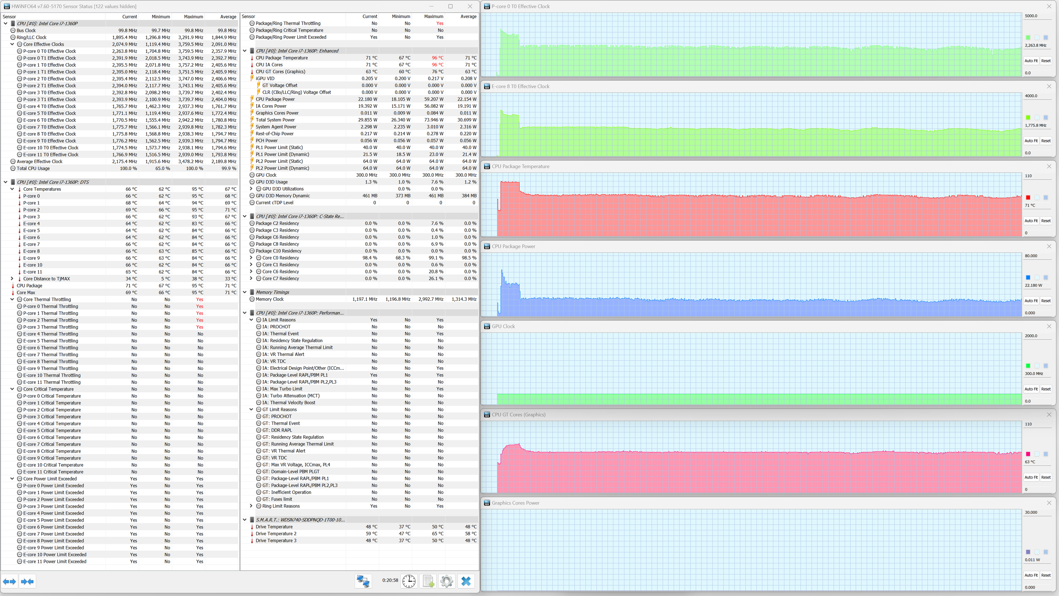Click the collapse columns inward-arrows button
1059x596 pixels.
pos(28,581)
